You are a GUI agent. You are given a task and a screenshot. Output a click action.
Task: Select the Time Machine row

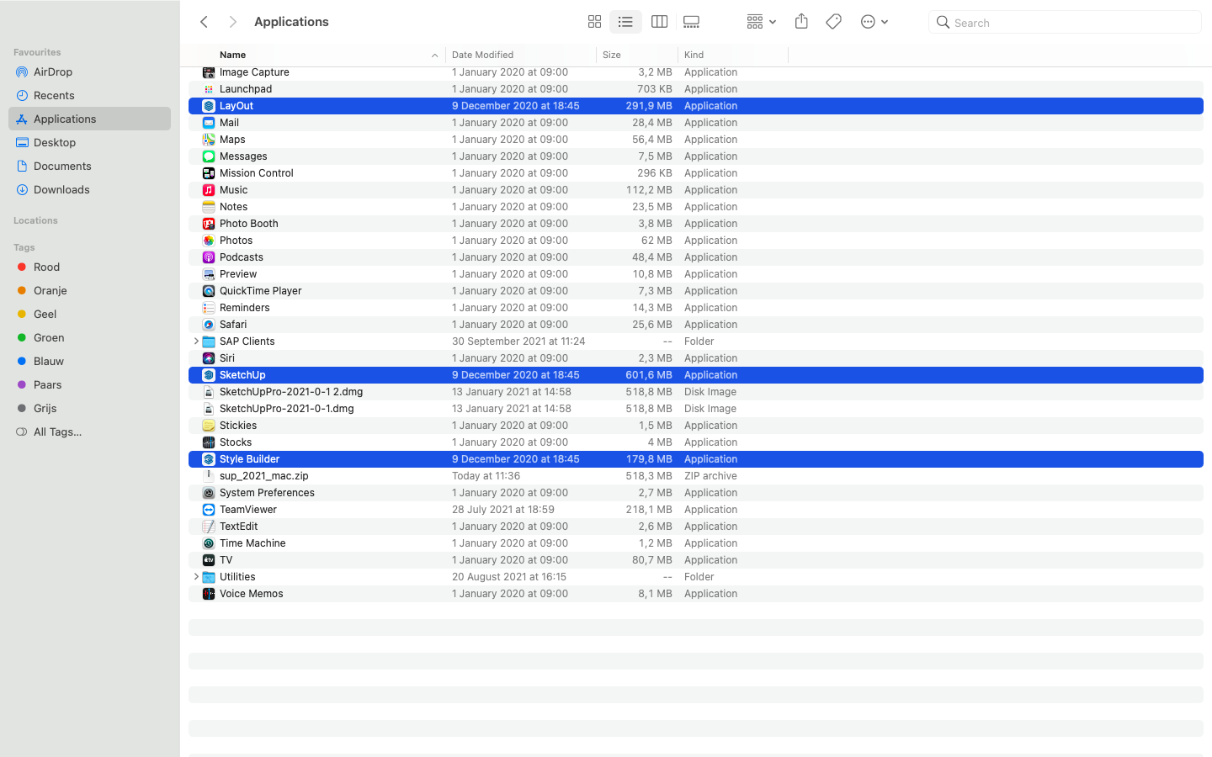point(696,543)
